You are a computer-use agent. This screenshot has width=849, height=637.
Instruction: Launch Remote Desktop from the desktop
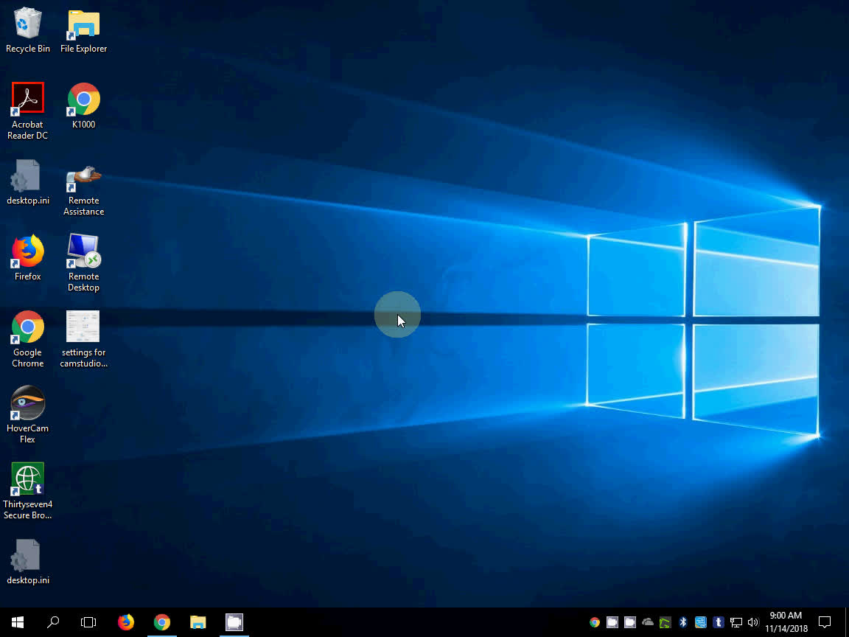click(x=83, y=249)
